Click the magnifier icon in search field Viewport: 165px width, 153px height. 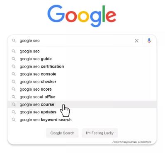point(14,40)
